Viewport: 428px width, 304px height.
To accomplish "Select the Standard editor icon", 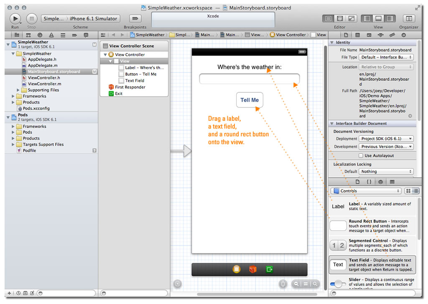I will pyautogui.click(x=329, y=18).
